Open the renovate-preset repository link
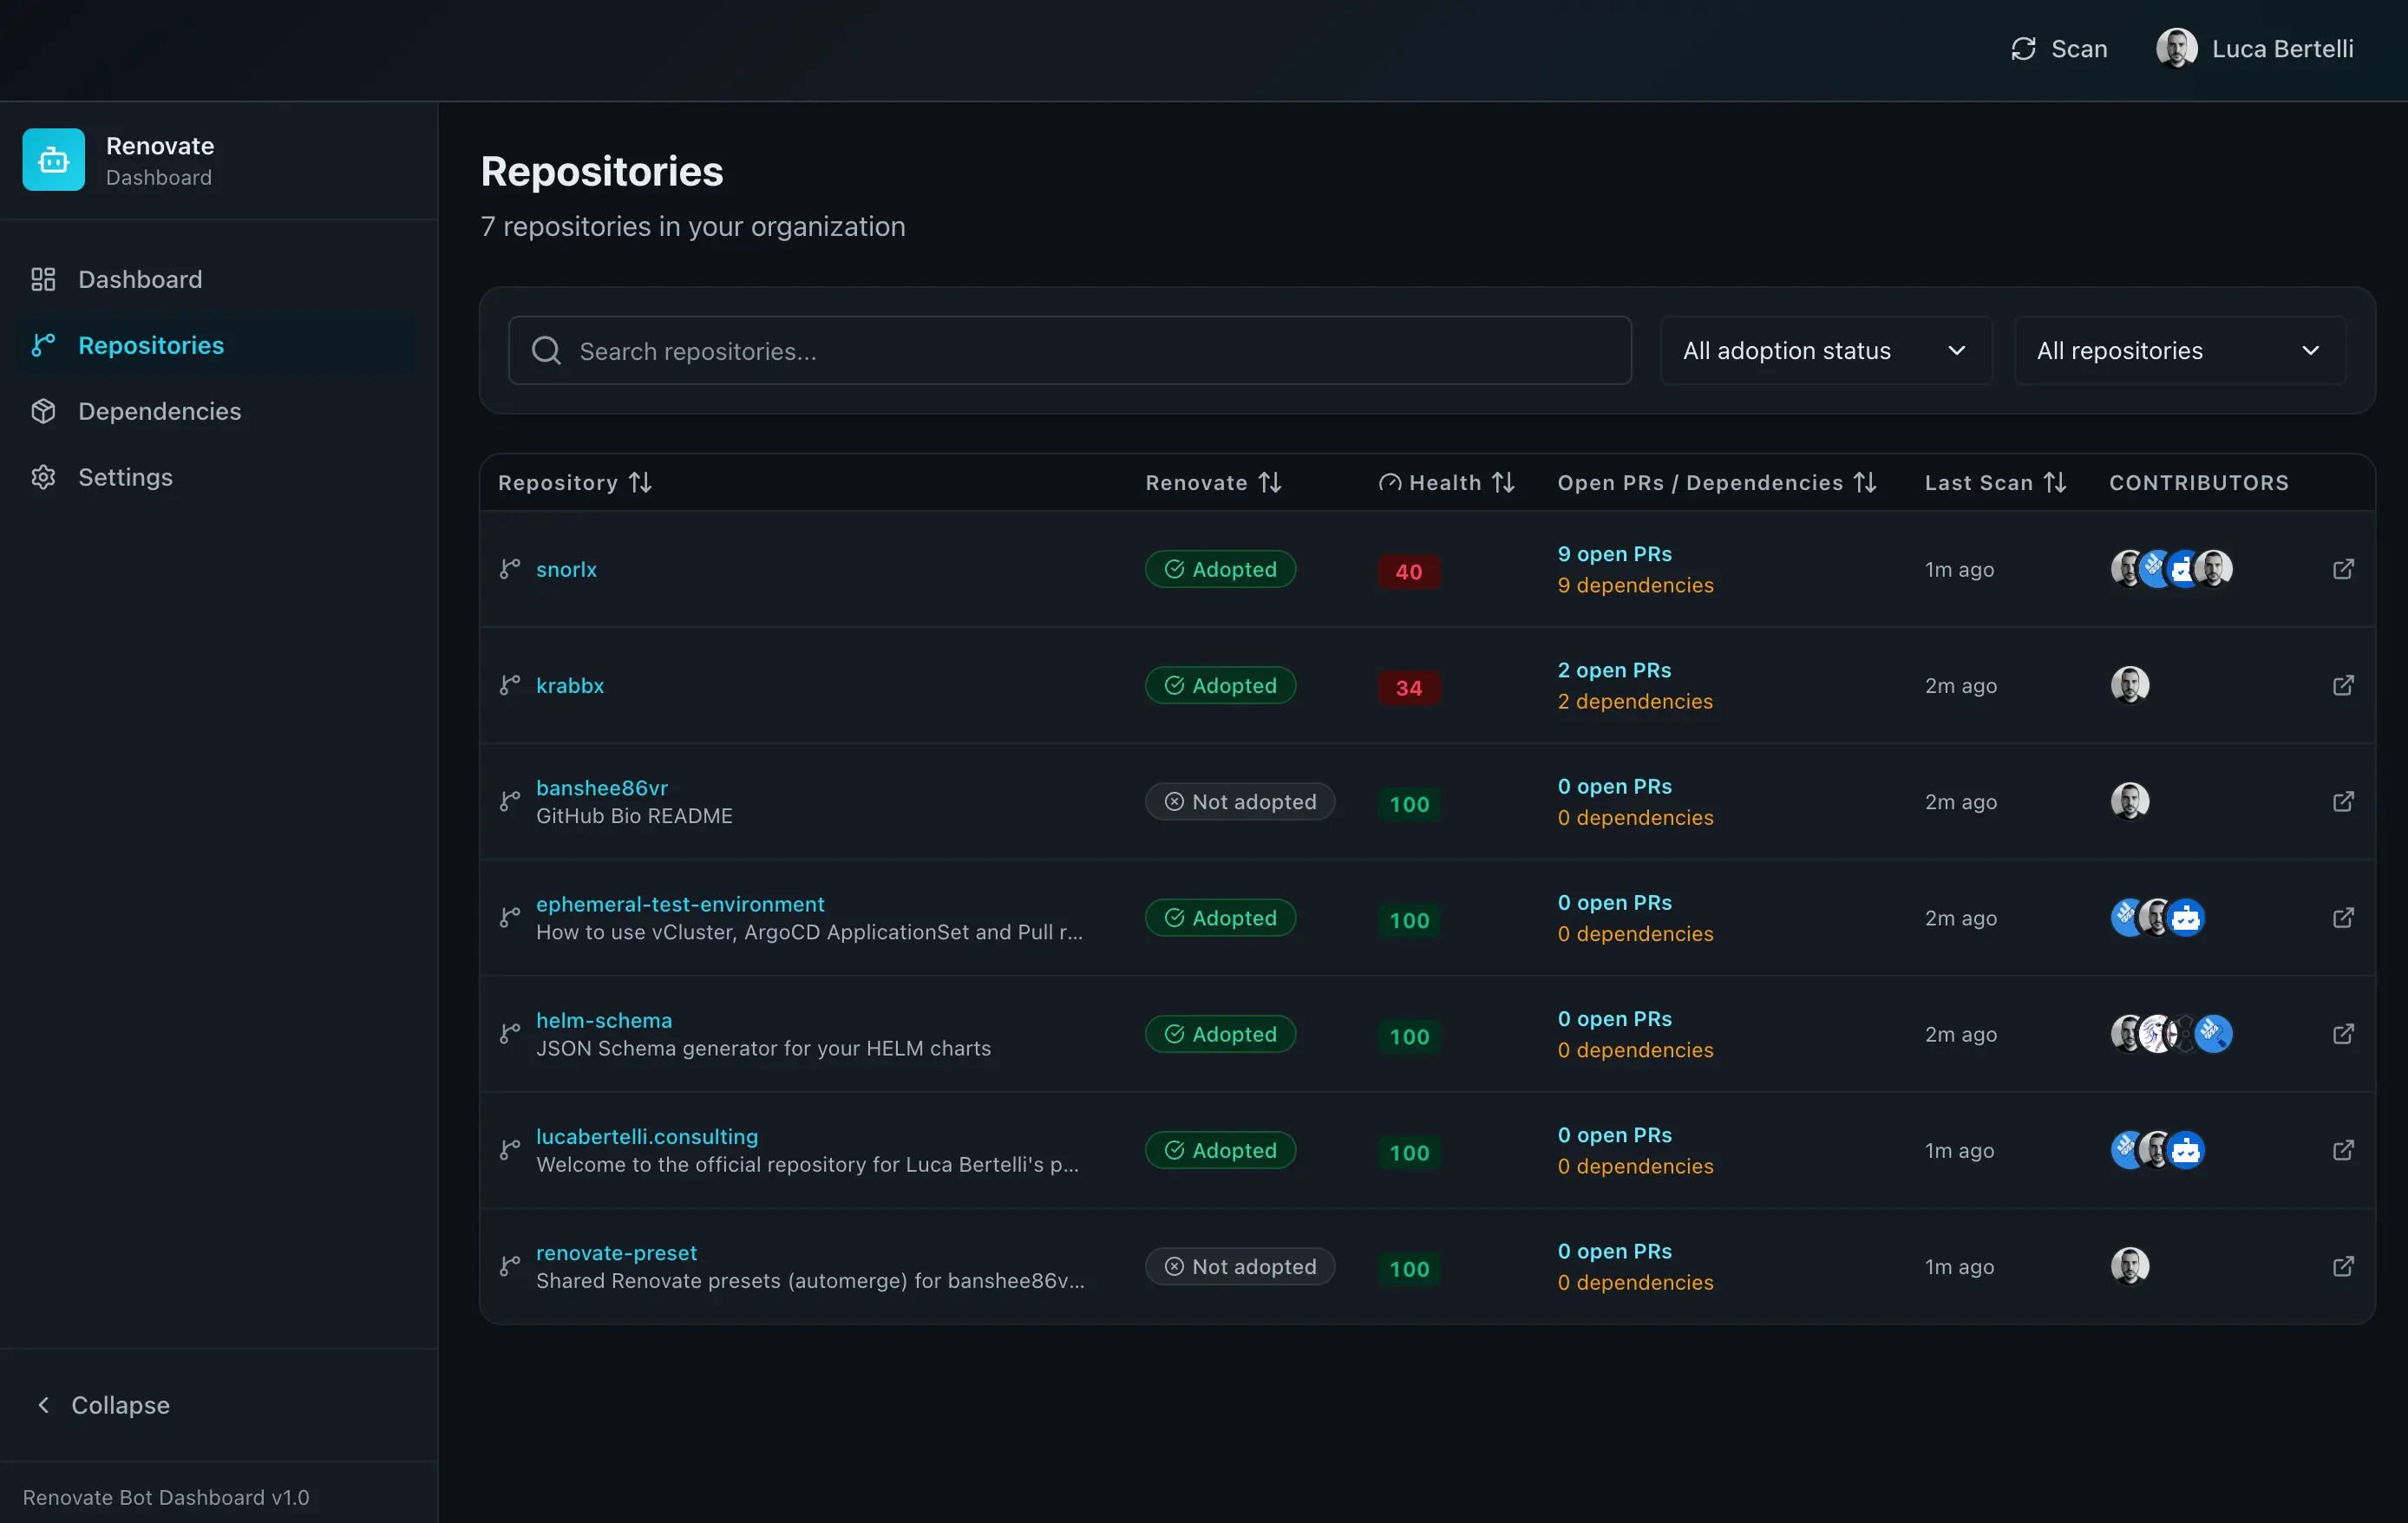The height and width of the screenshot is (1523, 2408). click(x=616, y=1252)
